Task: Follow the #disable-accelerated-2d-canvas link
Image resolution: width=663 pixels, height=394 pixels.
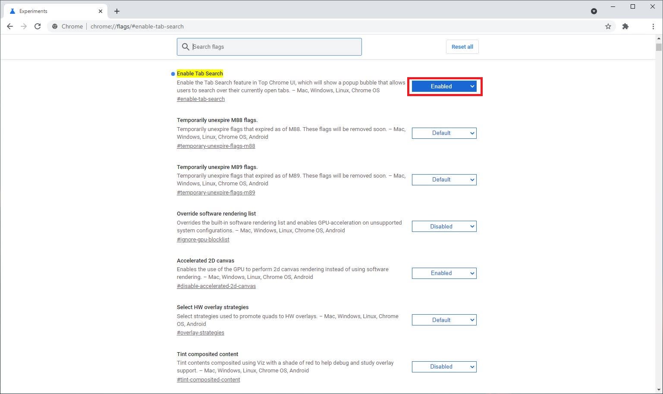Action: (x=216, y=286)
